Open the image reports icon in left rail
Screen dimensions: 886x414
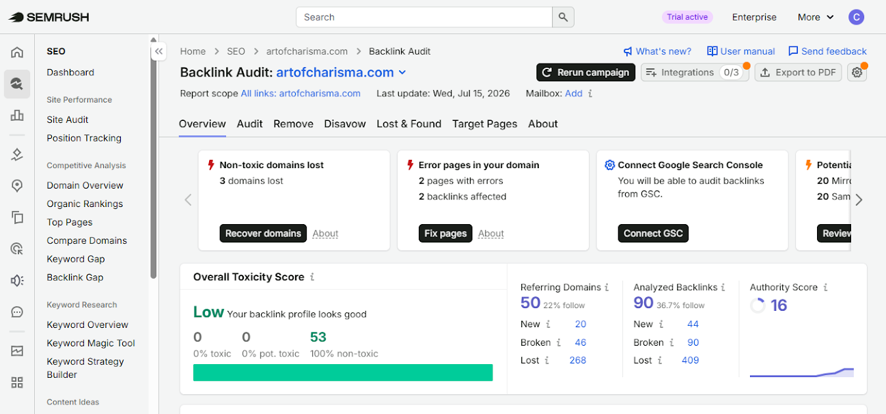coord(17,351)
